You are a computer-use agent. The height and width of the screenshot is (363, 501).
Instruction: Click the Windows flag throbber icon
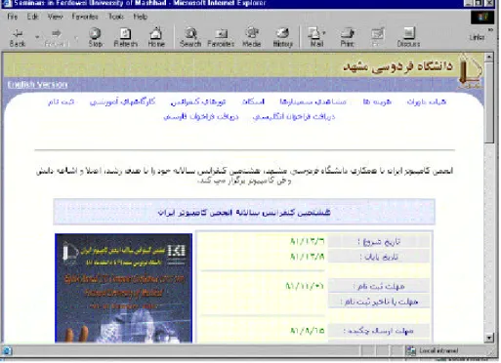(482, 17)
